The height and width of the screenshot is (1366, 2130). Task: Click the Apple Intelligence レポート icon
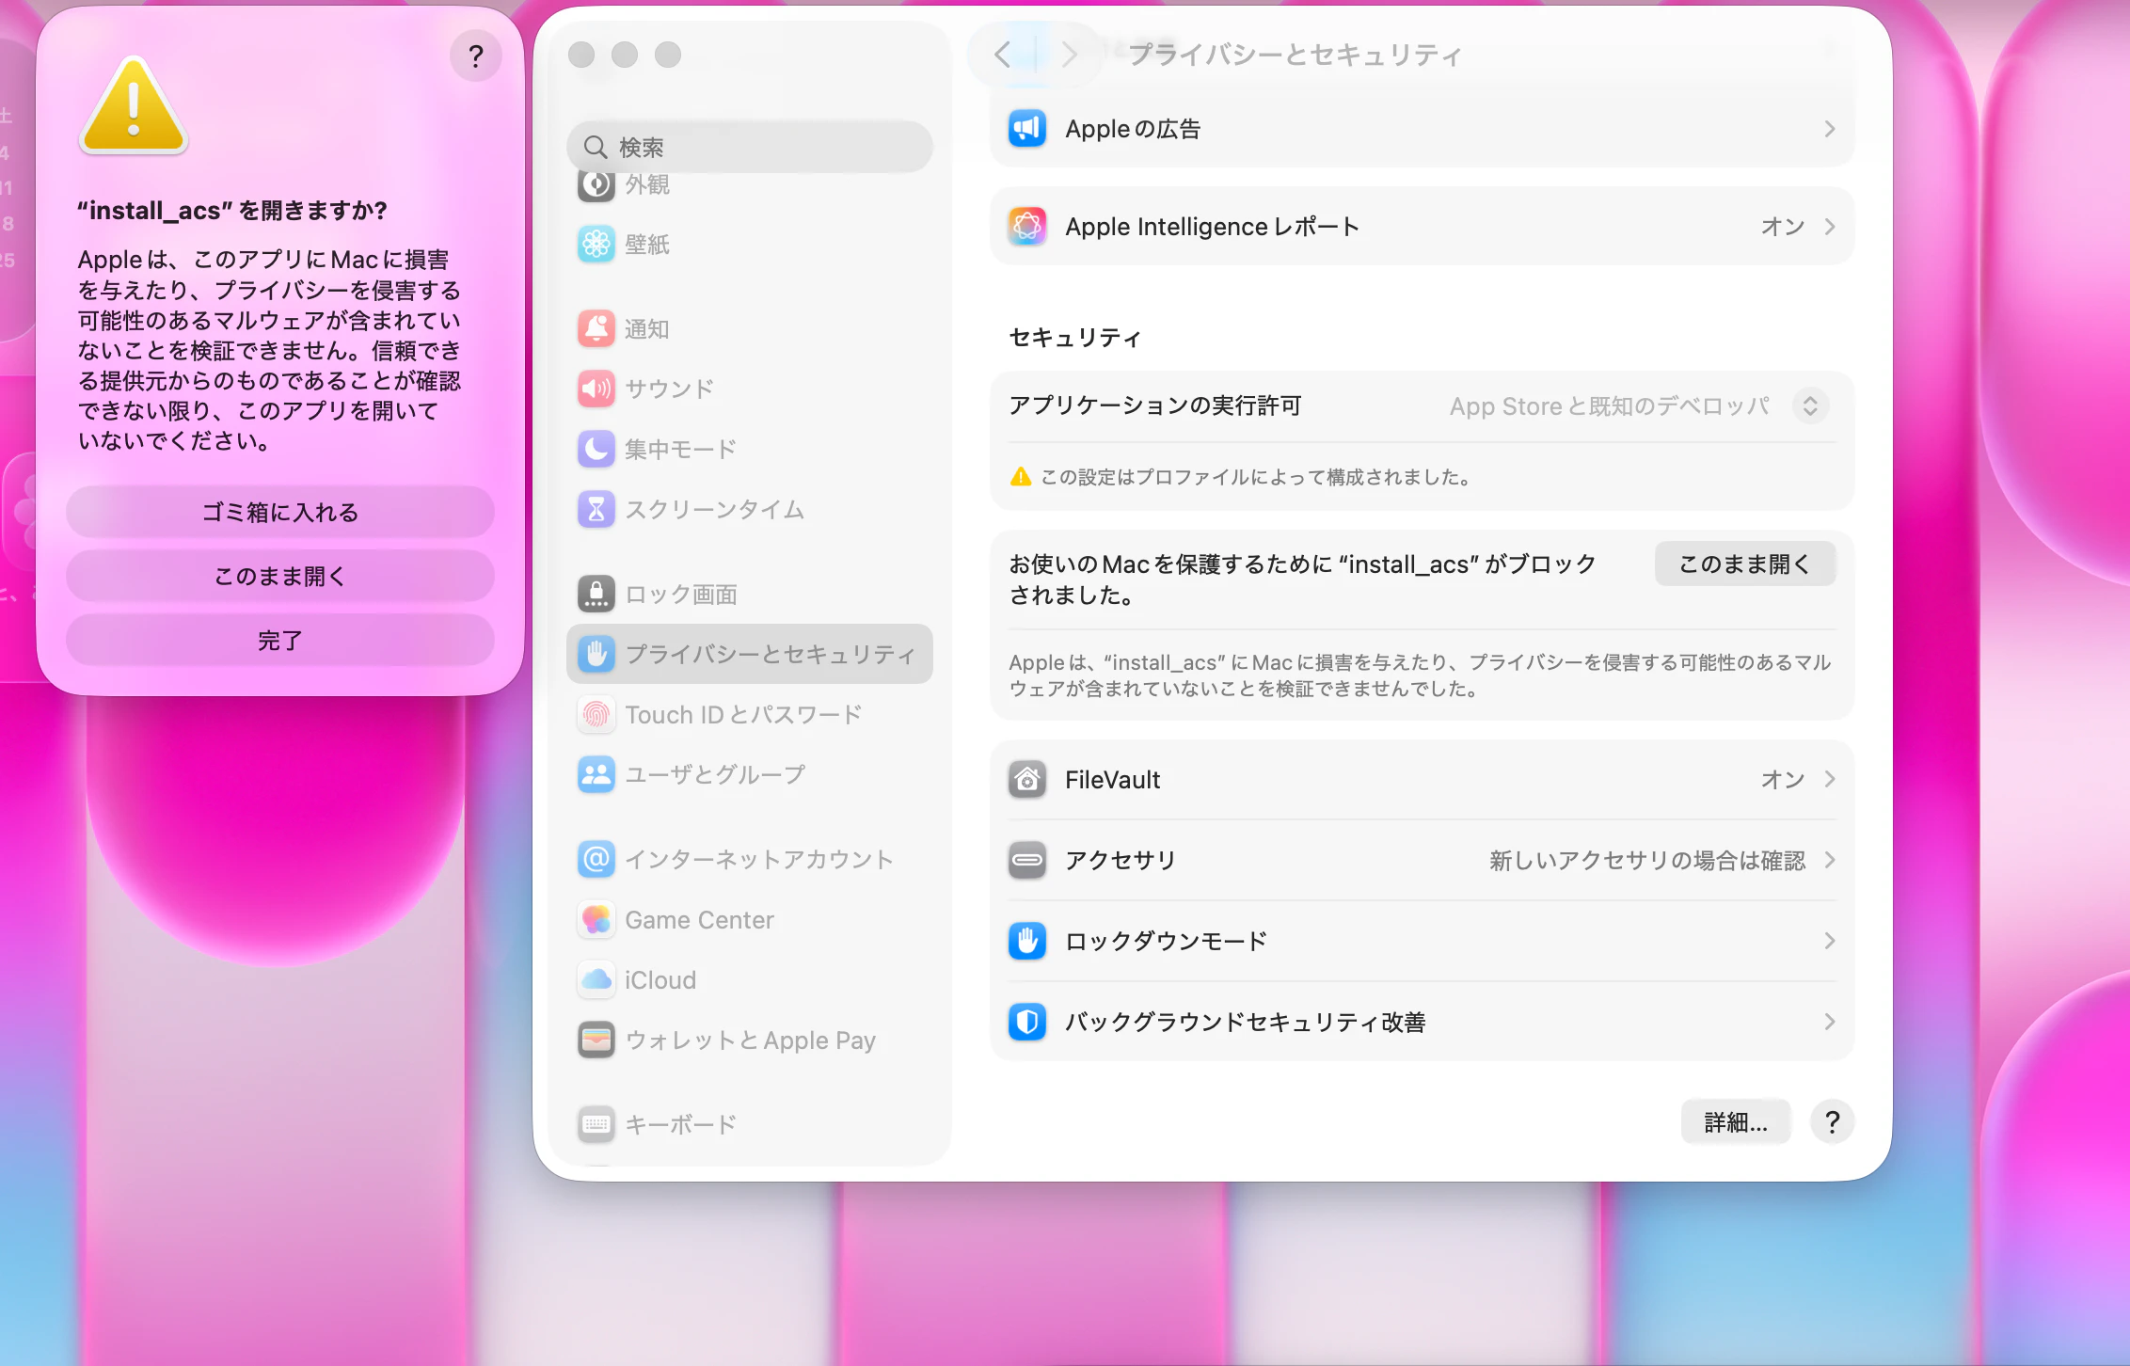pyautogui.click(x=1027, y=226)
